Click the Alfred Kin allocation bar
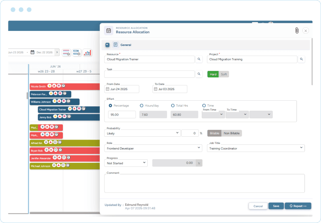The width and height of the screenshot is (321, 223). tap(65, 143)
